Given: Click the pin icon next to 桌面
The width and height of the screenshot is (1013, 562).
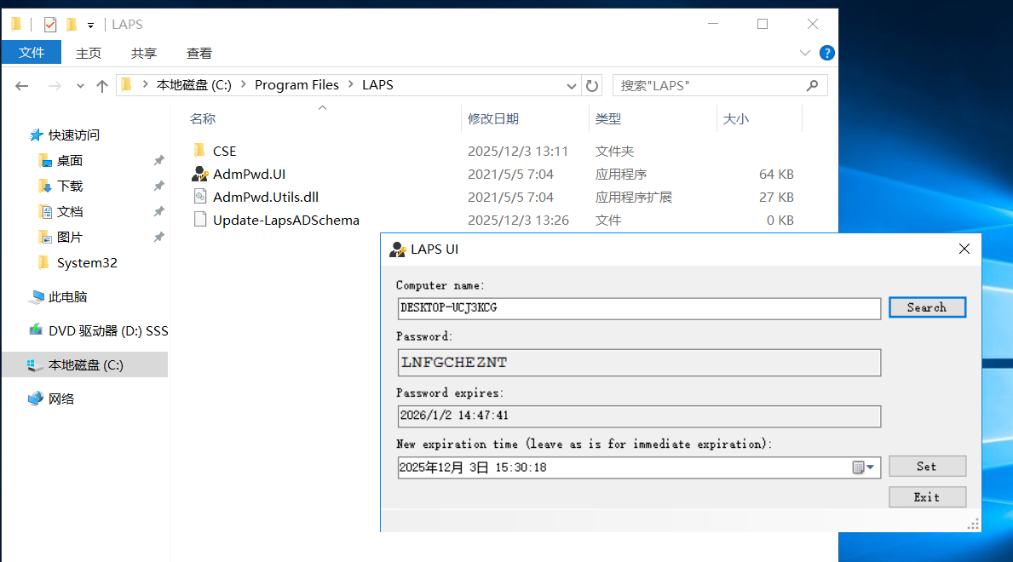Looking at the screenshot, I should pyautogui.click(x=158, y=160).
